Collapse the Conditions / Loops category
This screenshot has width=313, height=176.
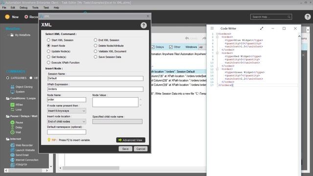pyautogui.click(x=8, y=98)
